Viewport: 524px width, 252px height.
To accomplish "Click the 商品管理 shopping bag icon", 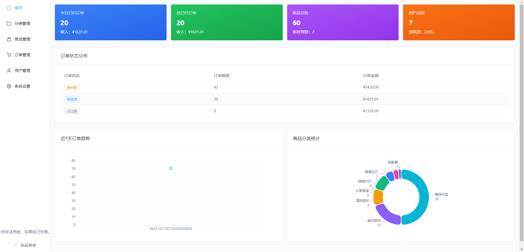I will (x=9, y=39).
